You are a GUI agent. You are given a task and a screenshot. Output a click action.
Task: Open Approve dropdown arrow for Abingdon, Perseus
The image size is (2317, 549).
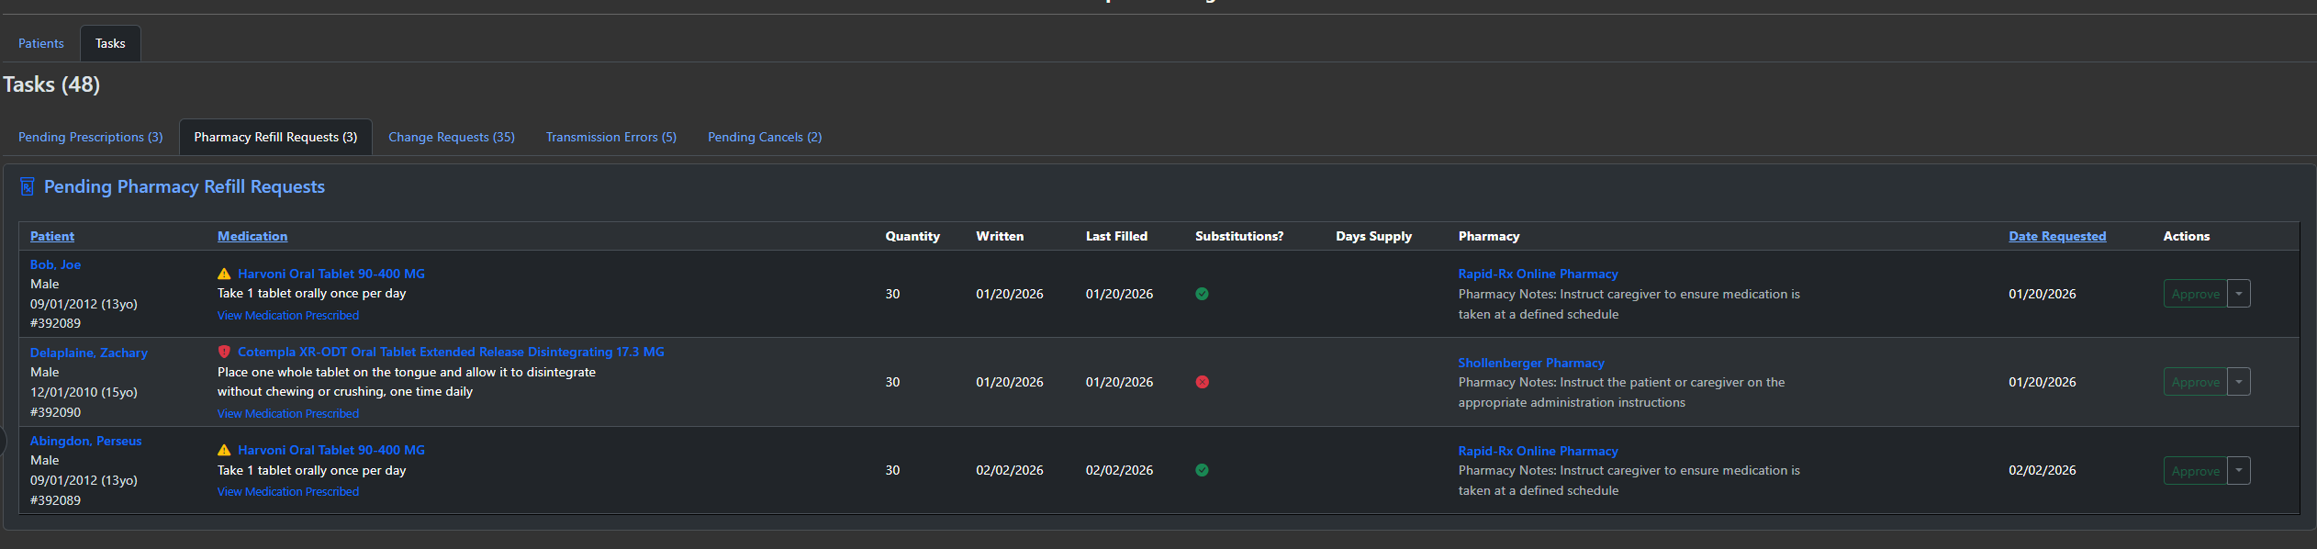[2239, 471]
